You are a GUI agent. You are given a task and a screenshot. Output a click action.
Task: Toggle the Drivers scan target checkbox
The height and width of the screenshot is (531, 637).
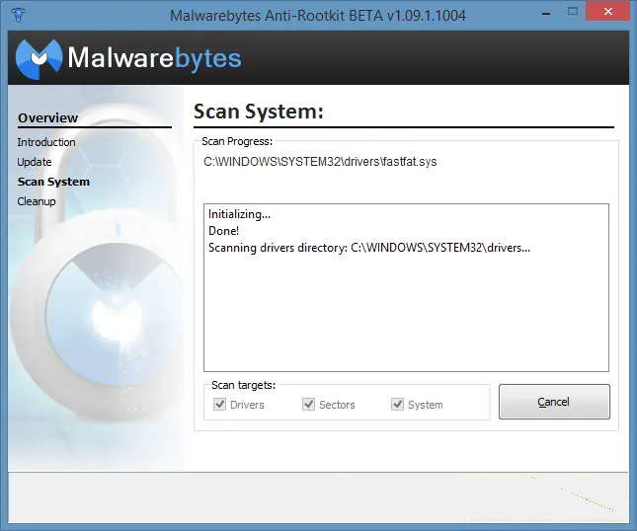click(219, 405)
